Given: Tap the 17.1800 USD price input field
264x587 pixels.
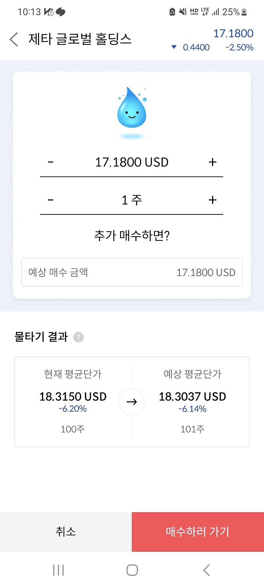Looking at the screenshot, I should coord(132,162).
